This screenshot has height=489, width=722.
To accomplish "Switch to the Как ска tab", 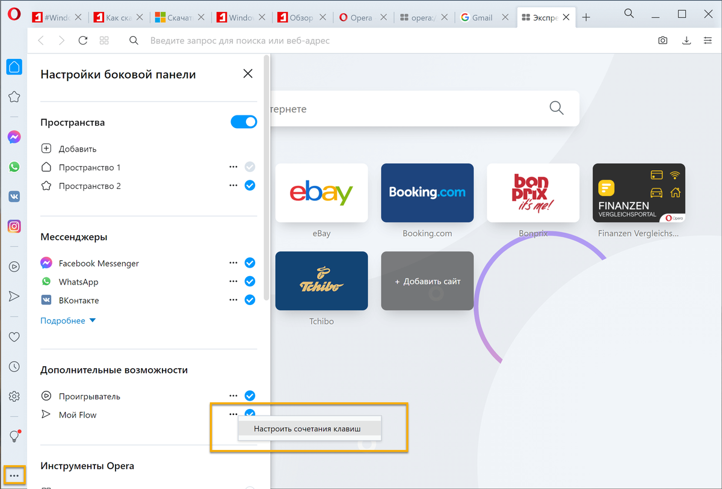I will pyautogui.click(x=119, y=17).
